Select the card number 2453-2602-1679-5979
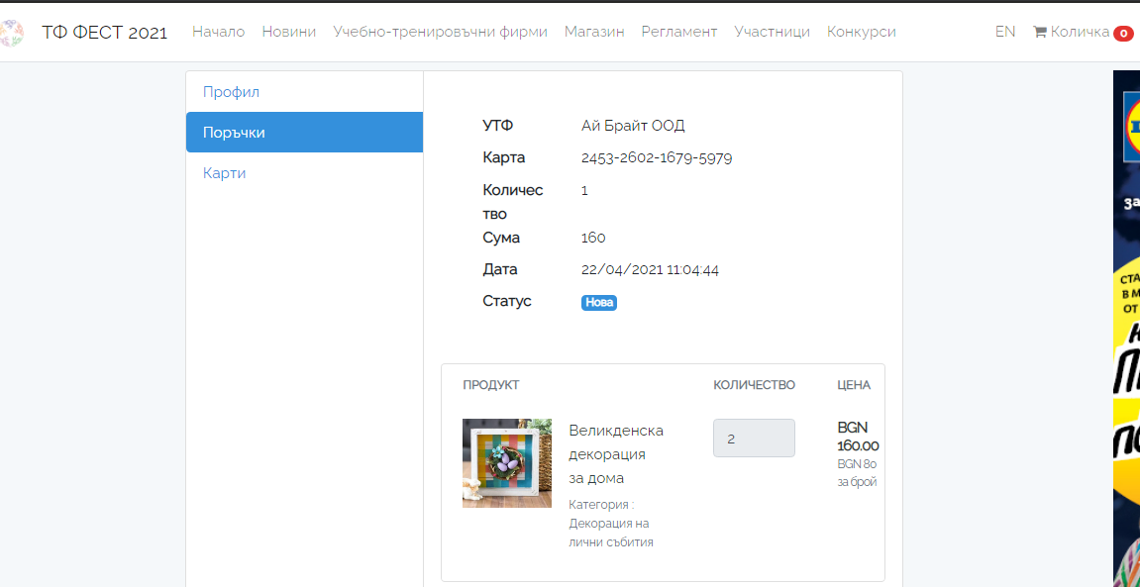Viewport: 1140px width, 587px height. 657,157
